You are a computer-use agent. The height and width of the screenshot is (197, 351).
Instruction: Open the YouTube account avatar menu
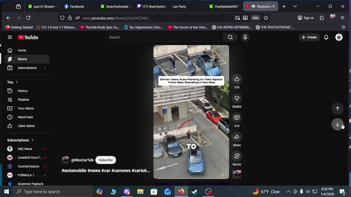point(339,37)
